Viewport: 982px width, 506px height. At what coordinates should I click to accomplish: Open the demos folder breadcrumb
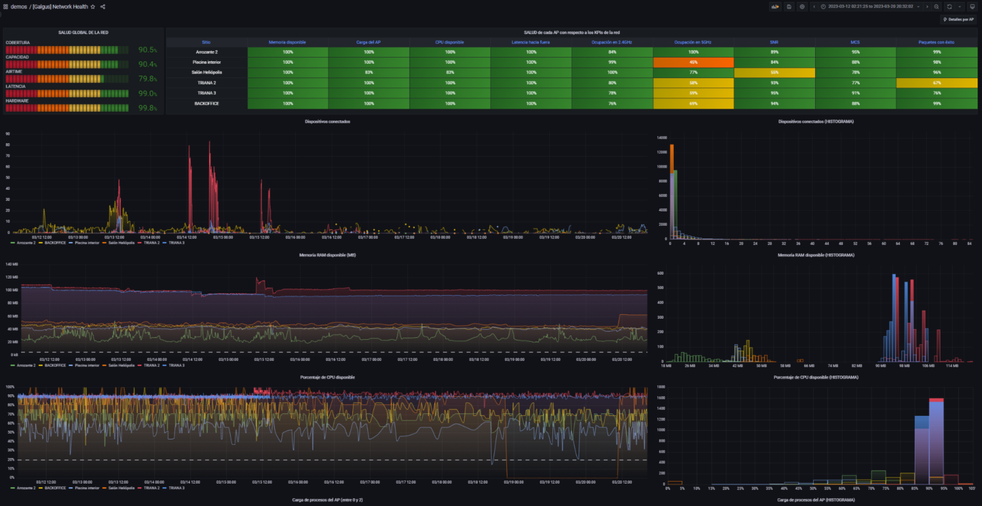pos(19,6)
